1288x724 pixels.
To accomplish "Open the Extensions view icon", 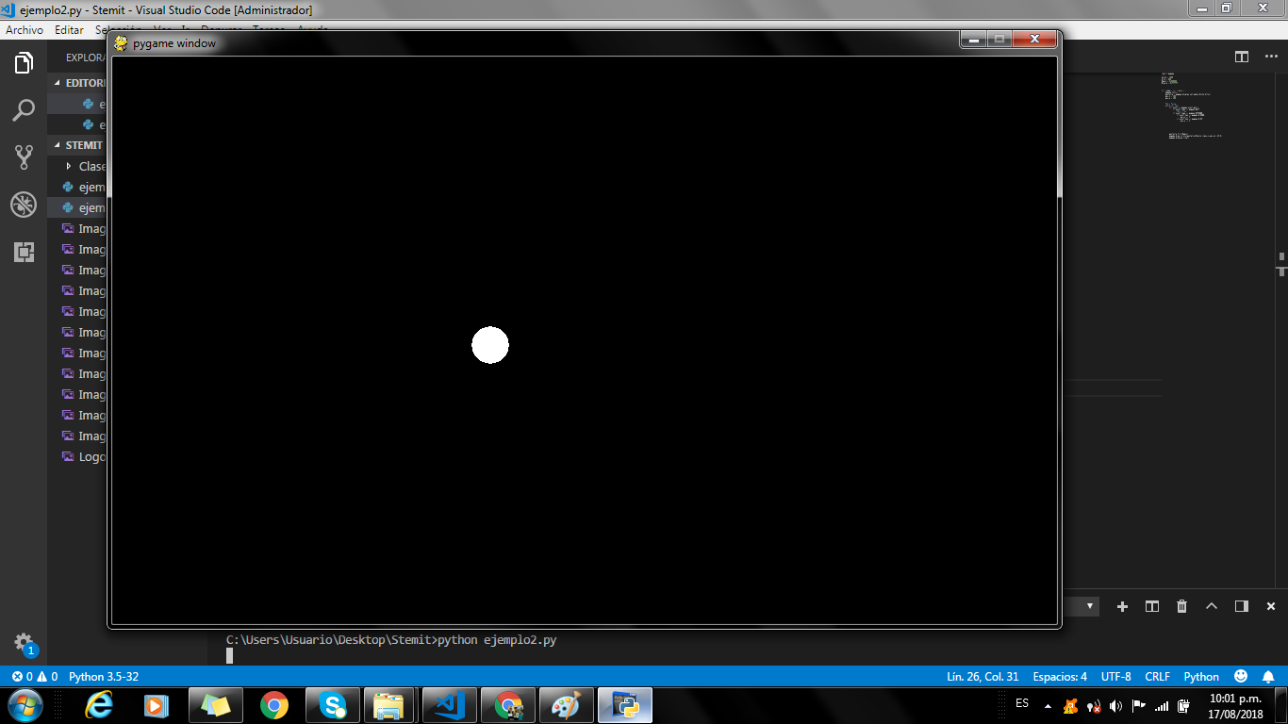I will (x=24, y=252).
